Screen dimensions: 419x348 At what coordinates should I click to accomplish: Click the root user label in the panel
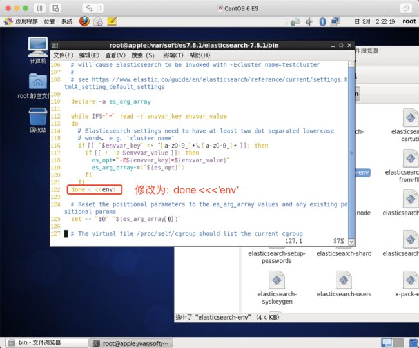(409, 21)
